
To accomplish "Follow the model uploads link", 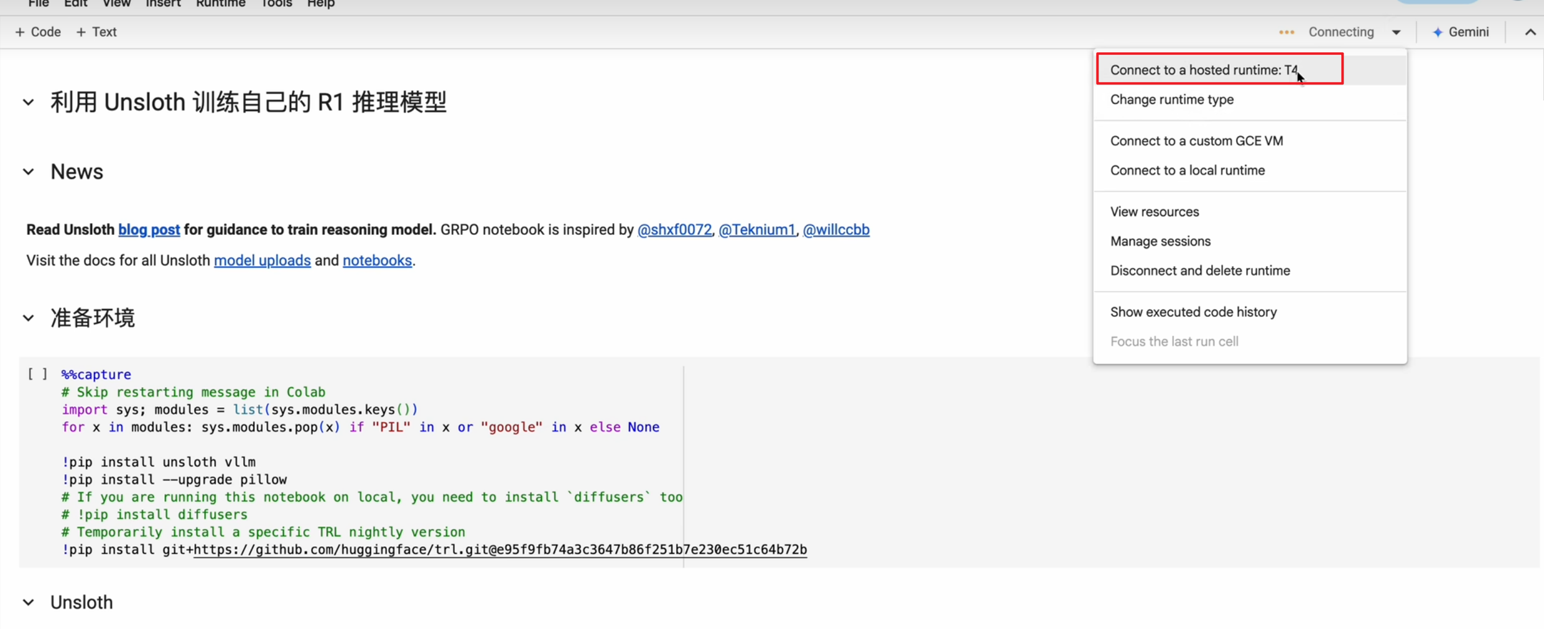I will click(263, 260).
